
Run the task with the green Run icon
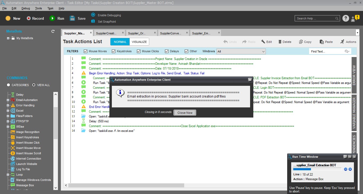(52, 18)
